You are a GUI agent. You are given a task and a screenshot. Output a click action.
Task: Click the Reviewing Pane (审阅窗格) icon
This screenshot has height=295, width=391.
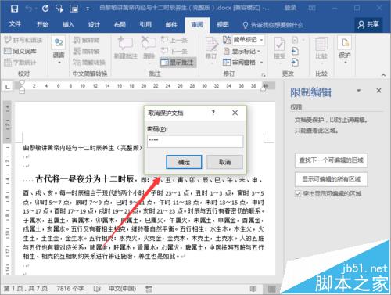pyautogui.click(x=226, y=63)
